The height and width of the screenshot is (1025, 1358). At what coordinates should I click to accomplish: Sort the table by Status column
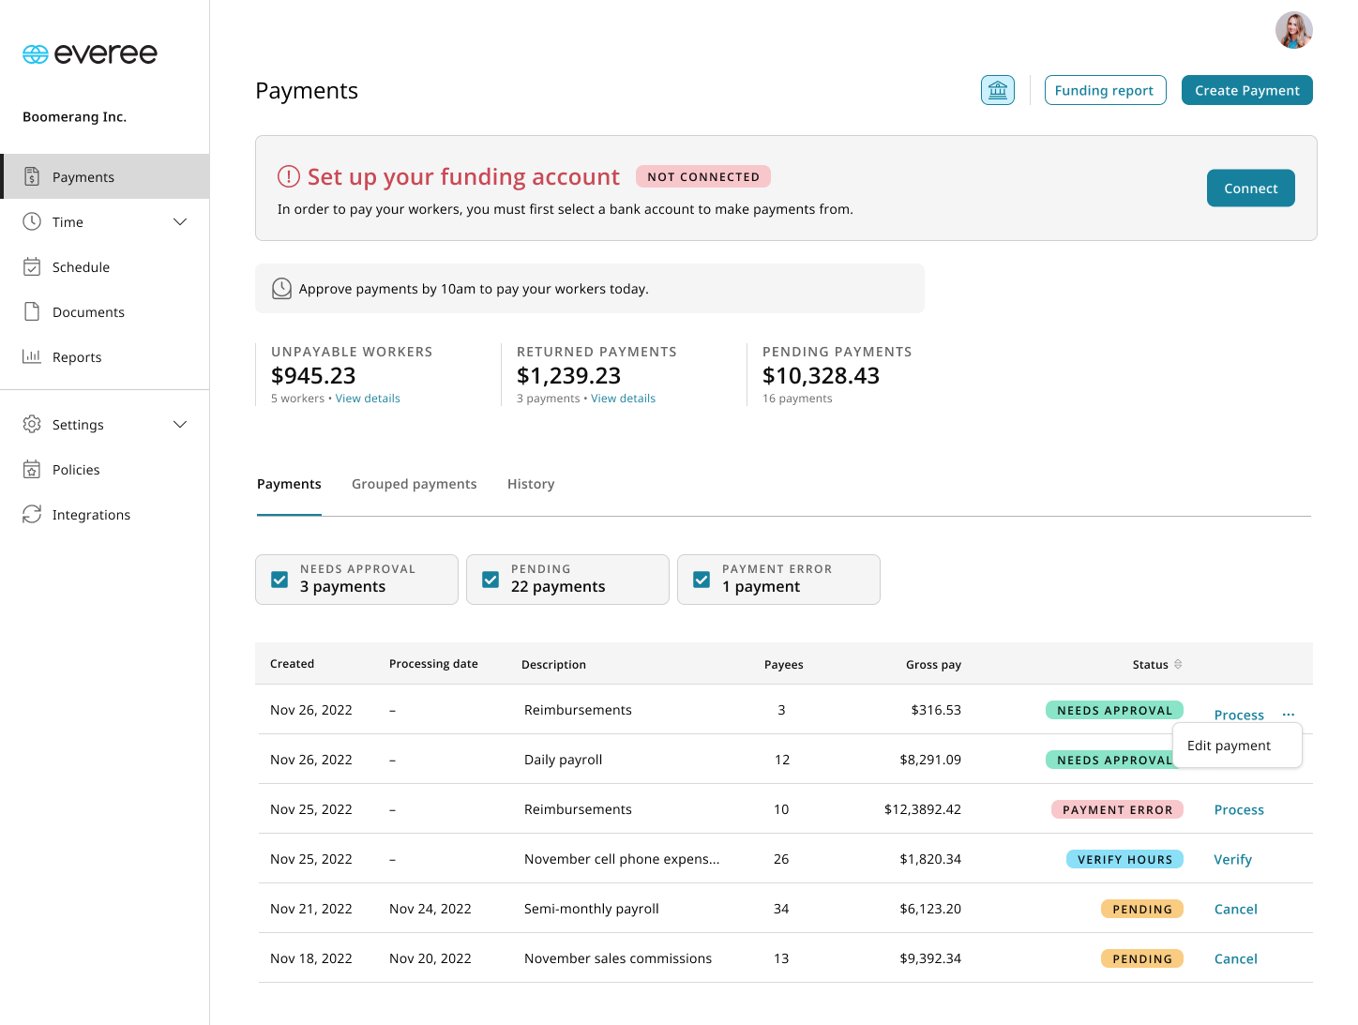[1180, 664]
